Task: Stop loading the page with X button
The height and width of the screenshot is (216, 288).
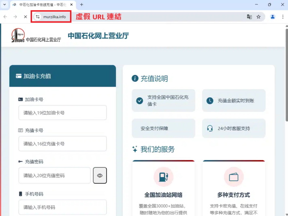Action: pyautogui.click(x=26, y=17)
